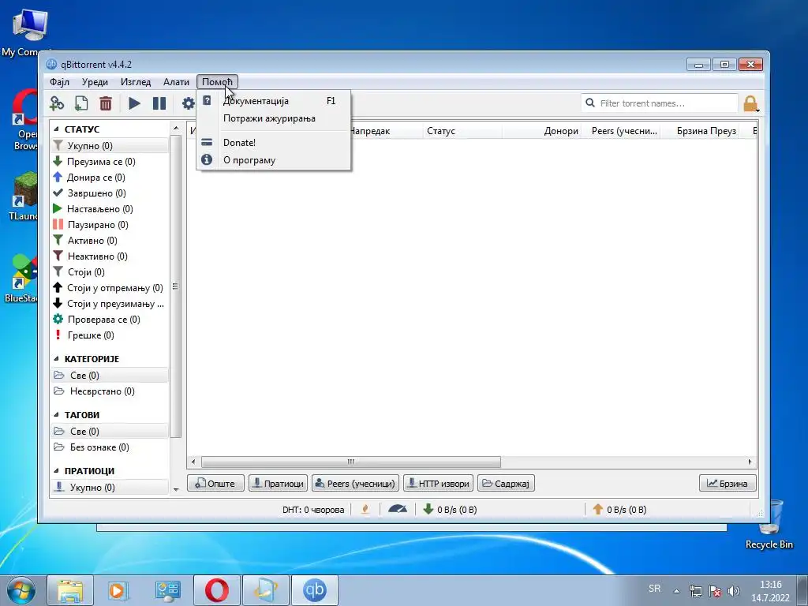This screenshot has width=808, height=606.
Task: Click the sidebar scroll up arrow
Action: (x=176, y=128)
